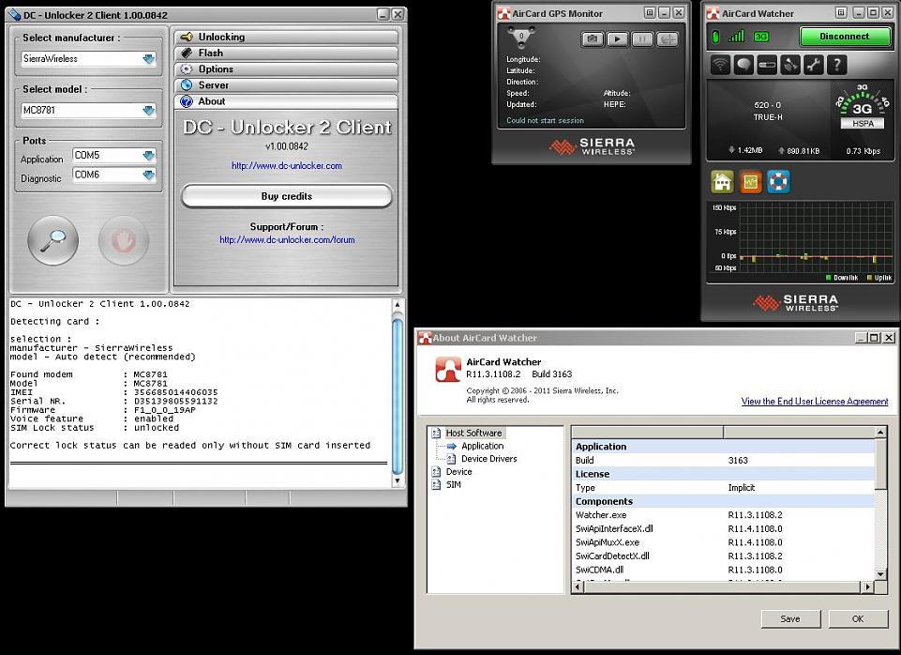Expand the Unlocking section
The width and height of the screenshot is (901, 655).
(x=286, y=37)
